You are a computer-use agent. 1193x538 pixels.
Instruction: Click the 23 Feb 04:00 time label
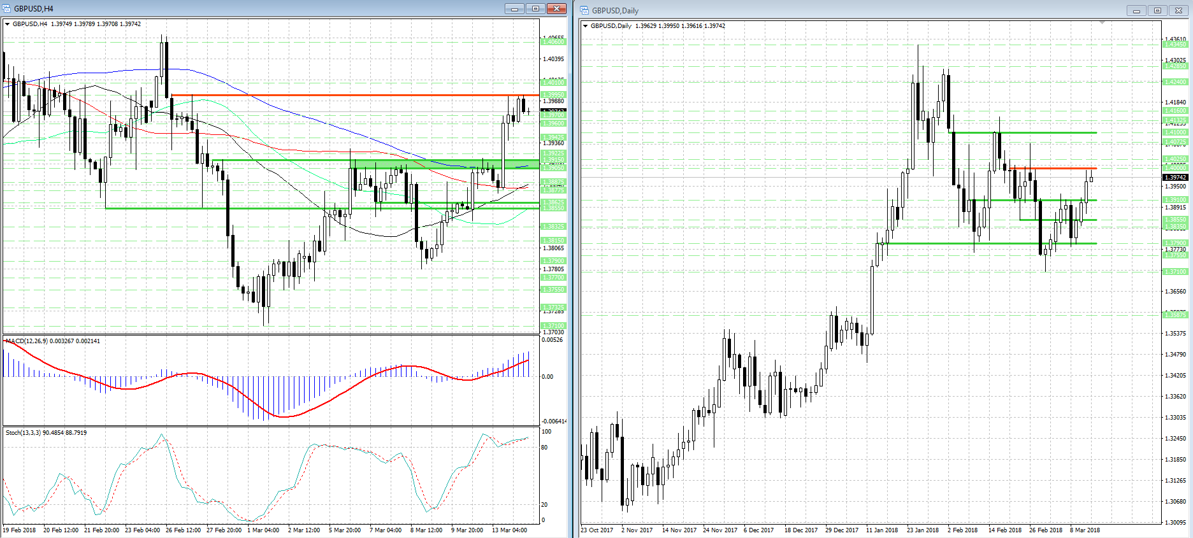click(x=142, y=530)
